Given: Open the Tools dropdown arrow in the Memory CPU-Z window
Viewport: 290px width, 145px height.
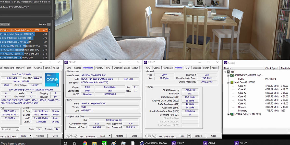Looking at the screenshot, I should 189,136.
